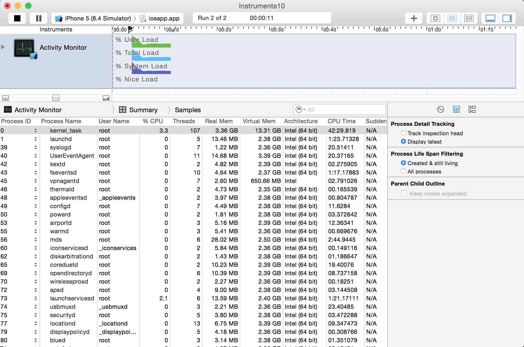Sort by the Process ID column
Viewport: 524px width, 347px height.
(x=16, y=121)
